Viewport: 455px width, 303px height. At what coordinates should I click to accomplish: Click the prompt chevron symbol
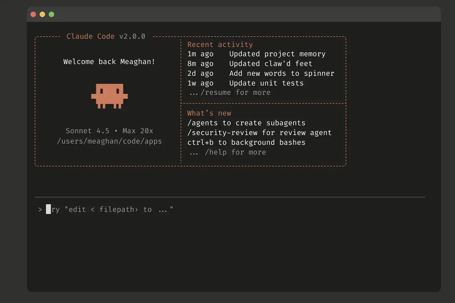(x=40, y=210)
